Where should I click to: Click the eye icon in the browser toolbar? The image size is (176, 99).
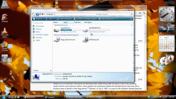[140, 13]
